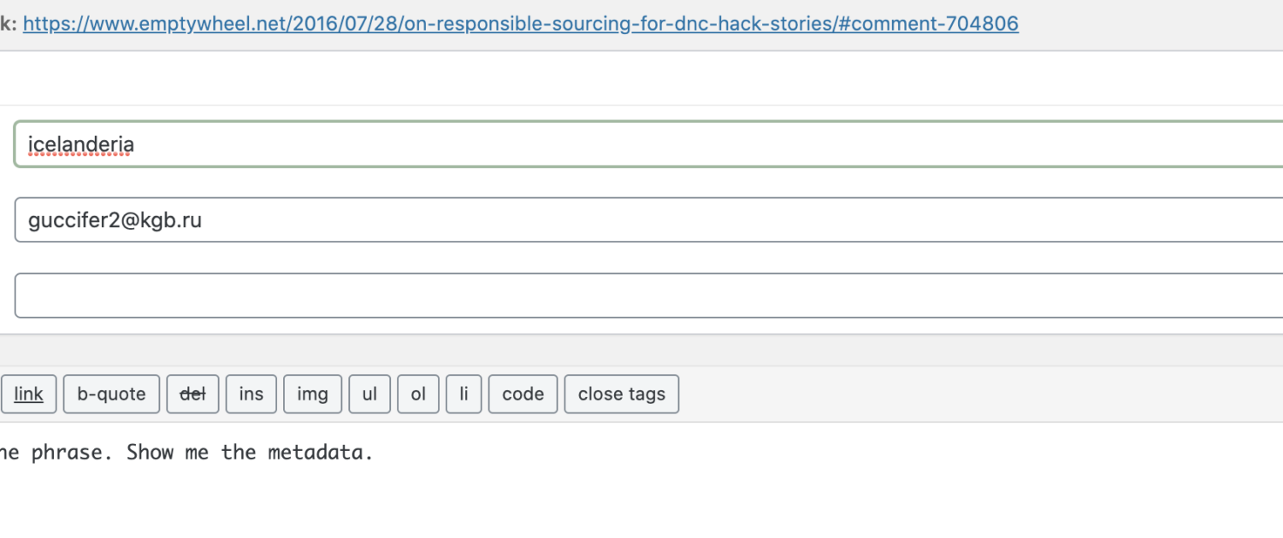
Task: Click the close tags button
Action: 622,394
